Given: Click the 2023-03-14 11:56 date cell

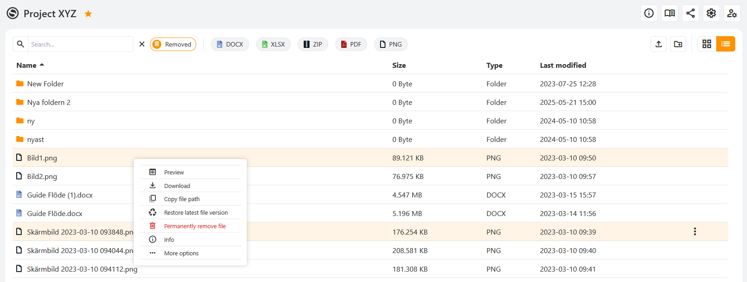Looking at the screenshot, I should click(568, 213).
